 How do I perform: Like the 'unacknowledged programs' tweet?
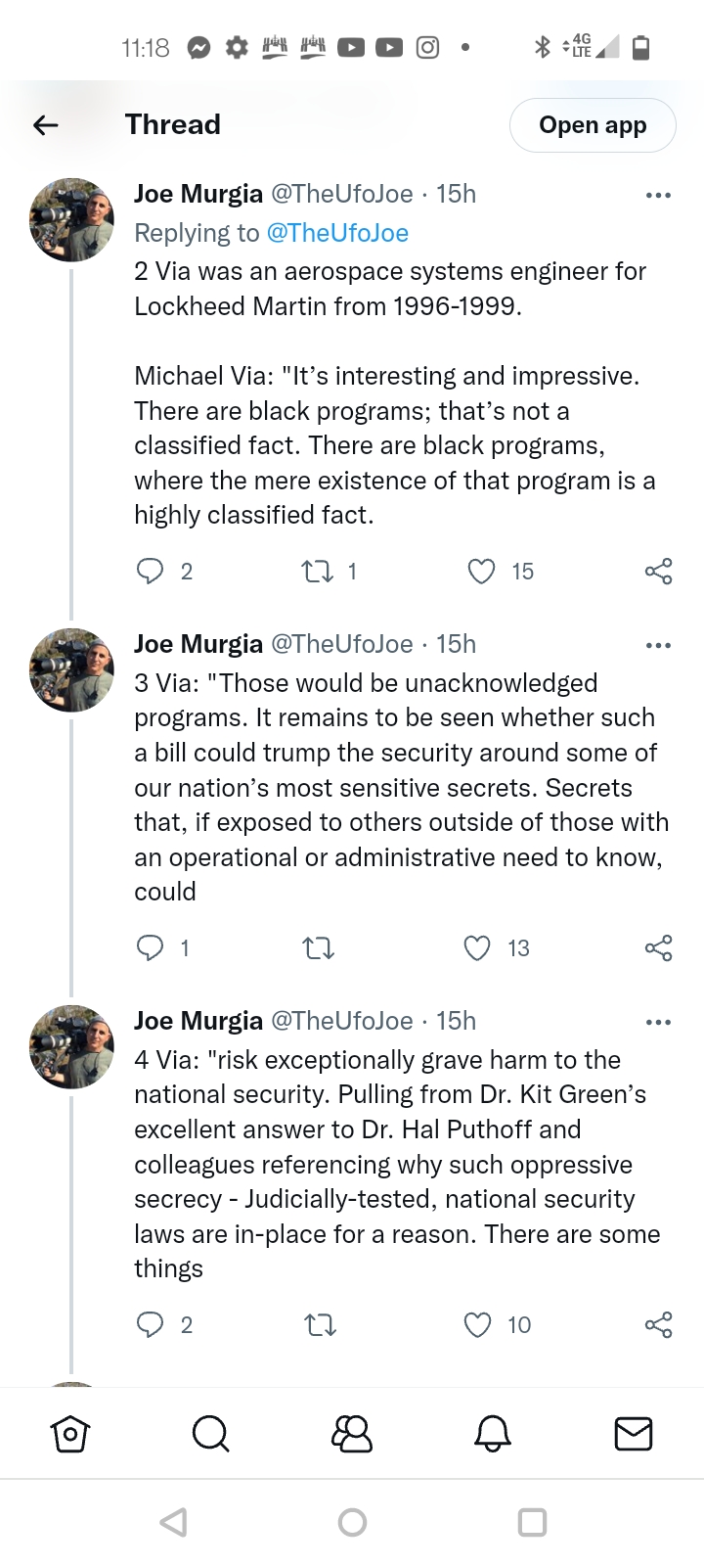(x=477, y=947)
